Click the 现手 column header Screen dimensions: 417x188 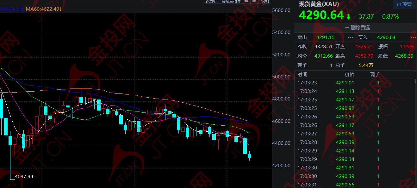tap(375, 75)
